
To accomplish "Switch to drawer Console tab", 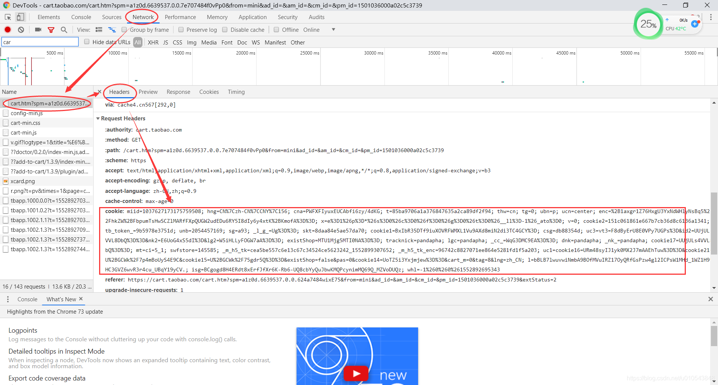I will click(27, 299).
